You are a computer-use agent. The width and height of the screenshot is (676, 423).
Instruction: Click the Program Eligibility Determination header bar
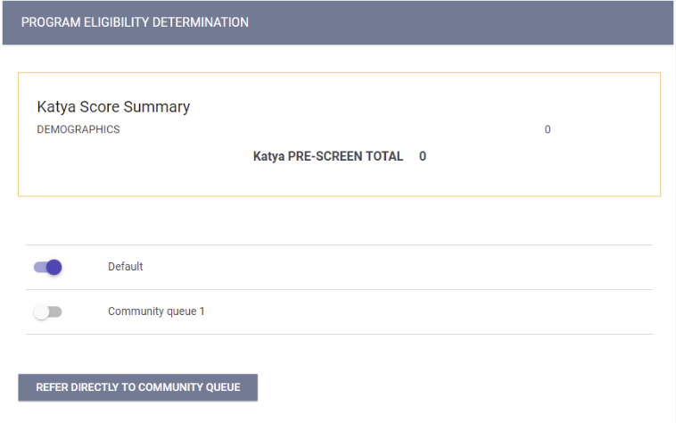[338, 22]
